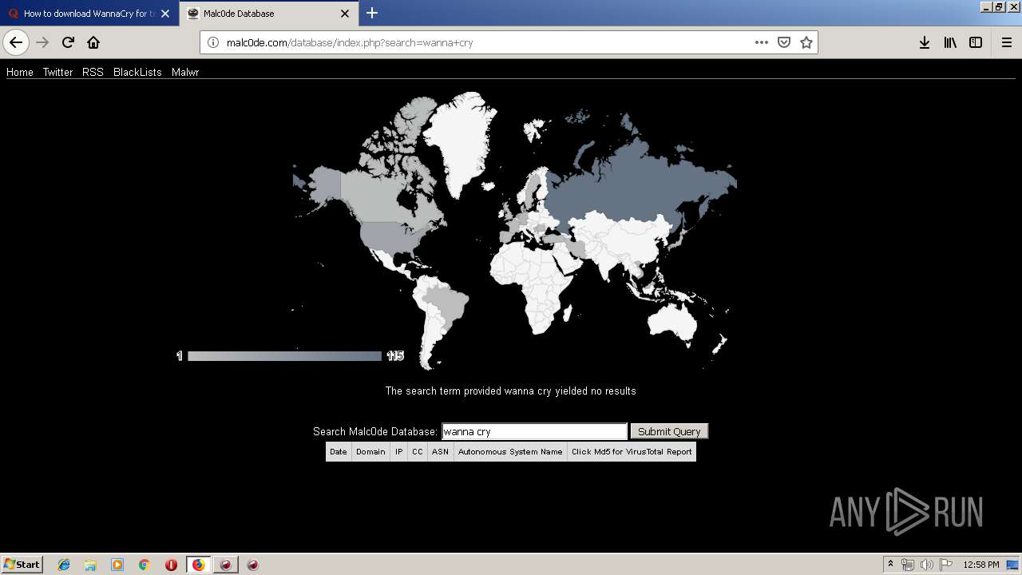Save page to Pocket
1022x575 pixels.
tap(784, 42)
